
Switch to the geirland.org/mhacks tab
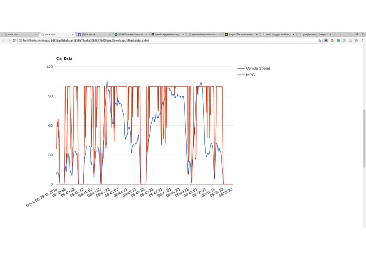(x=203, y=35)
